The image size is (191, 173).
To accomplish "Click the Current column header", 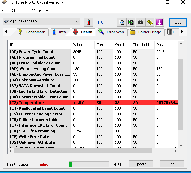I will tap(104, 45).
